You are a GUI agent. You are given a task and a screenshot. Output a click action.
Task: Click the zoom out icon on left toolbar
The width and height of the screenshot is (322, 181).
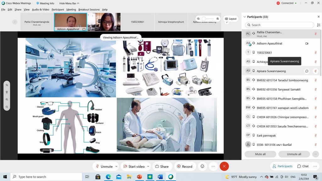pyautogui.click(x=7, y=107)
